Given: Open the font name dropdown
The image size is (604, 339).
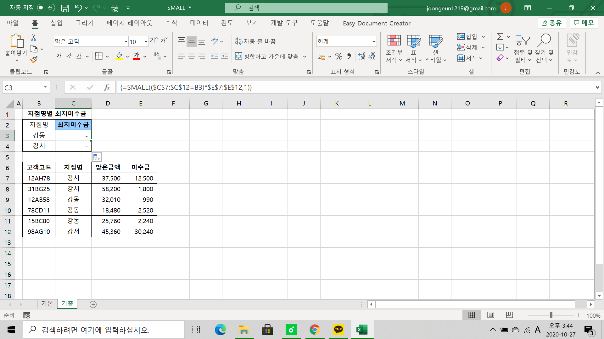Looking at the screenshot, I should coord(126,41).
